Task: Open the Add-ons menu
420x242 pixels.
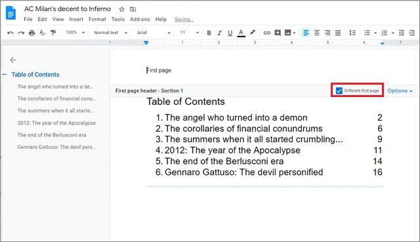Action: coord(140,19)
